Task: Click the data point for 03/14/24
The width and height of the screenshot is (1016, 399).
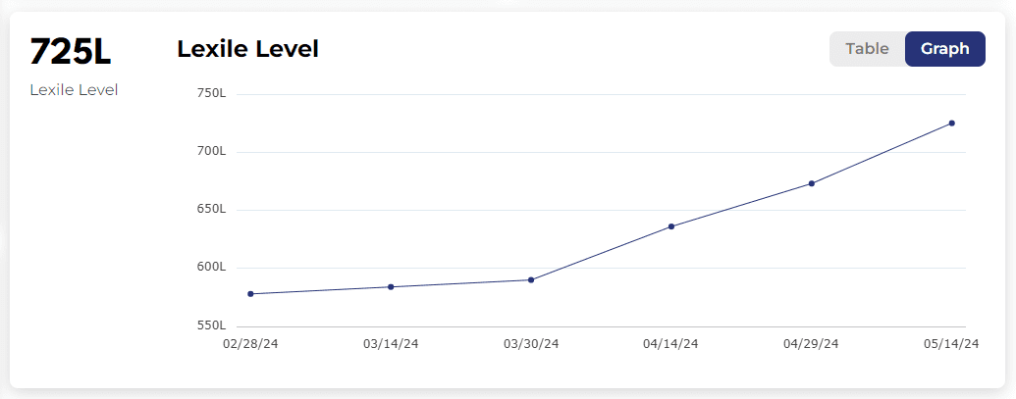Action: pos(391,287)
